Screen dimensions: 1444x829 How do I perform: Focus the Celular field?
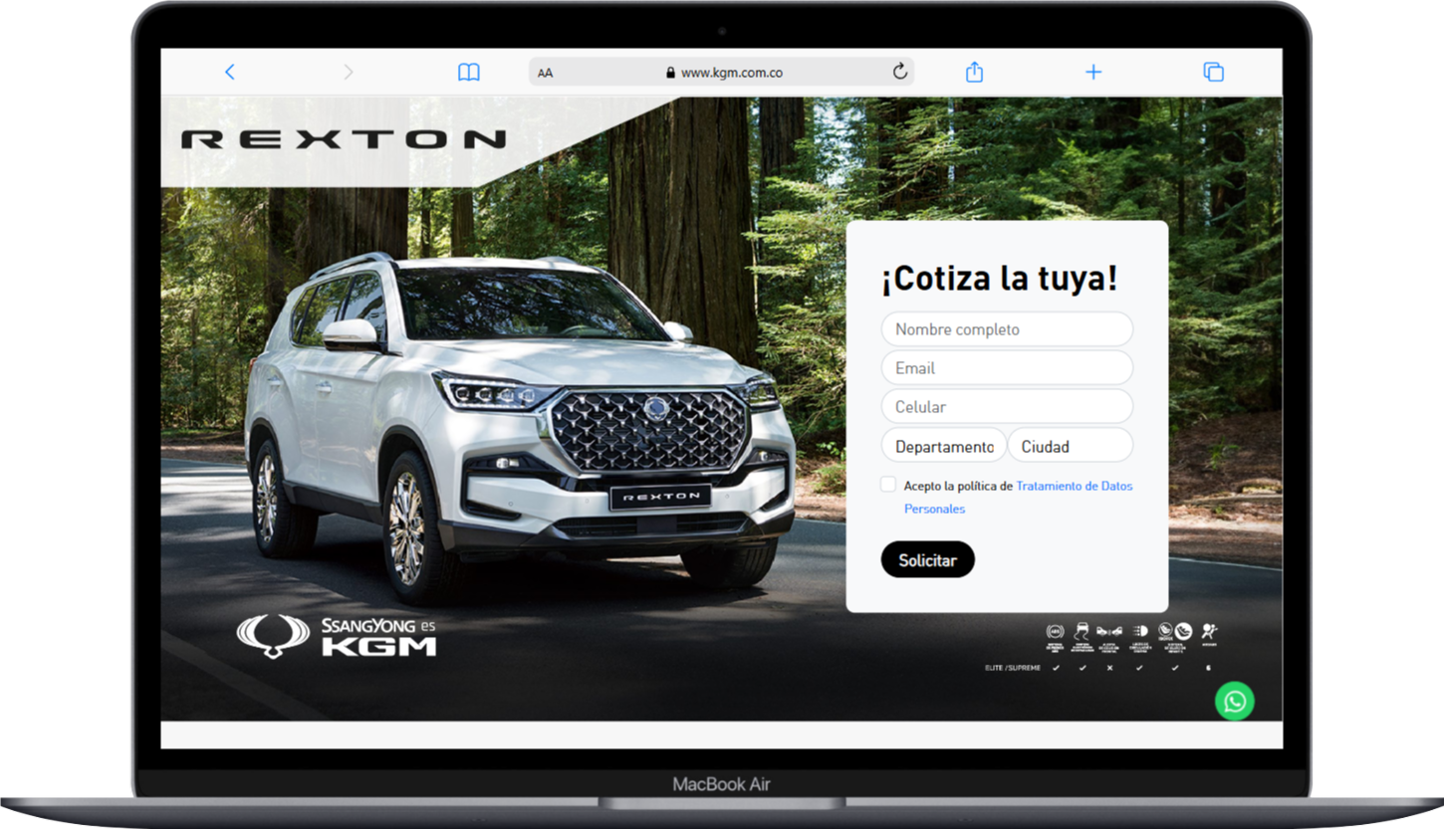(1007, 407)
